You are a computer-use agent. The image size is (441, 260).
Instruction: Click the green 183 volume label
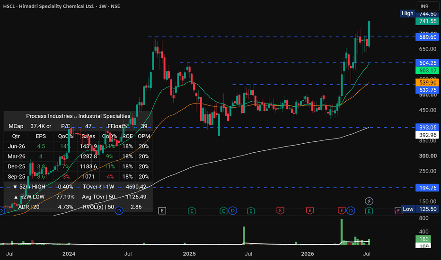(423, 239)
